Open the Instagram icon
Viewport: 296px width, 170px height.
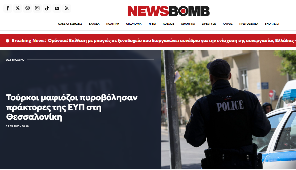point(37,8)
